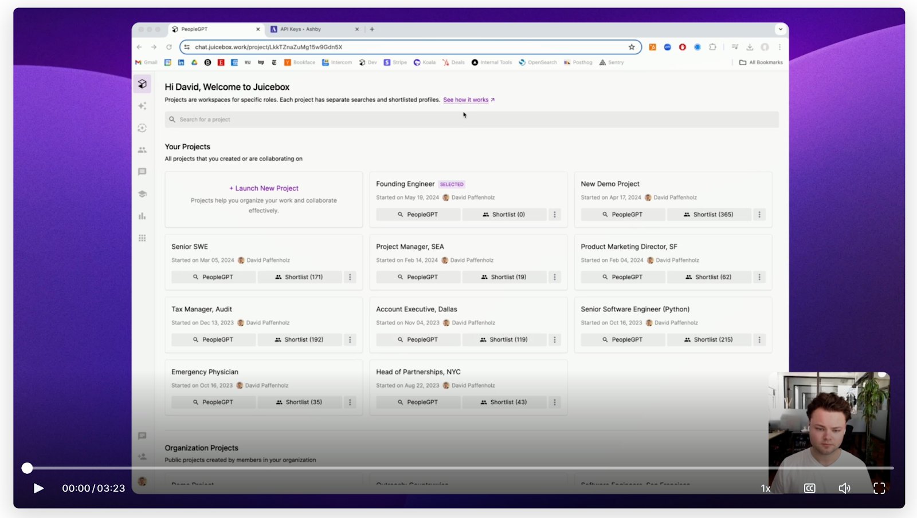Open Shortlist (62) for Product Marketing Director
The image size is (917, 518).
pos(708,277)
